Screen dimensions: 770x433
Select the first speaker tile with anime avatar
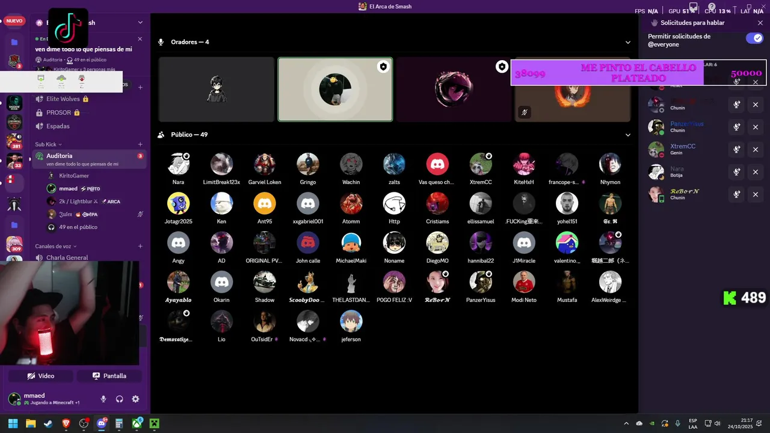[x=216, y=90]
